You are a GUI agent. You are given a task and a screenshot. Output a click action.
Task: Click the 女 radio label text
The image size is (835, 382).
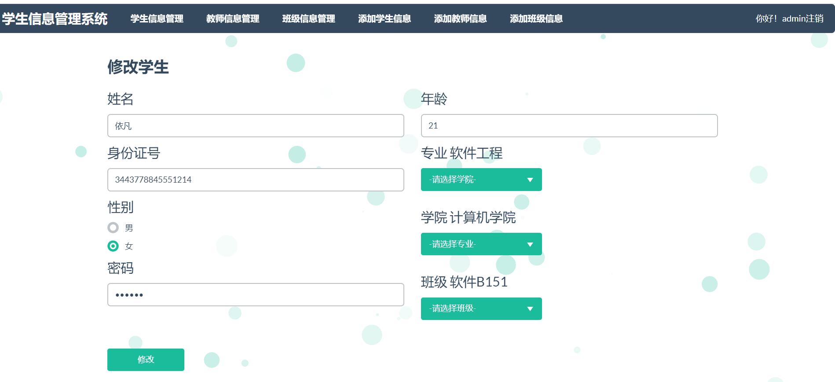(129, 246)
